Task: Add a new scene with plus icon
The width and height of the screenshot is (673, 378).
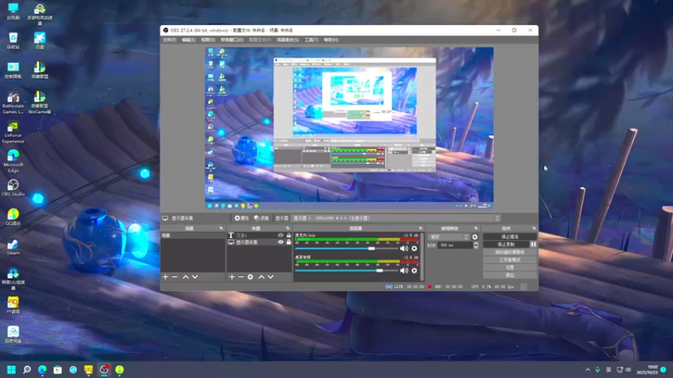Action: pyautogui.click(x=165, y=277)
